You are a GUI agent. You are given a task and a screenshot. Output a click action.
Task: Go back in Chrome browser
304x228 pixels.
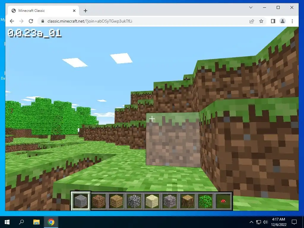tap(12, 21)
